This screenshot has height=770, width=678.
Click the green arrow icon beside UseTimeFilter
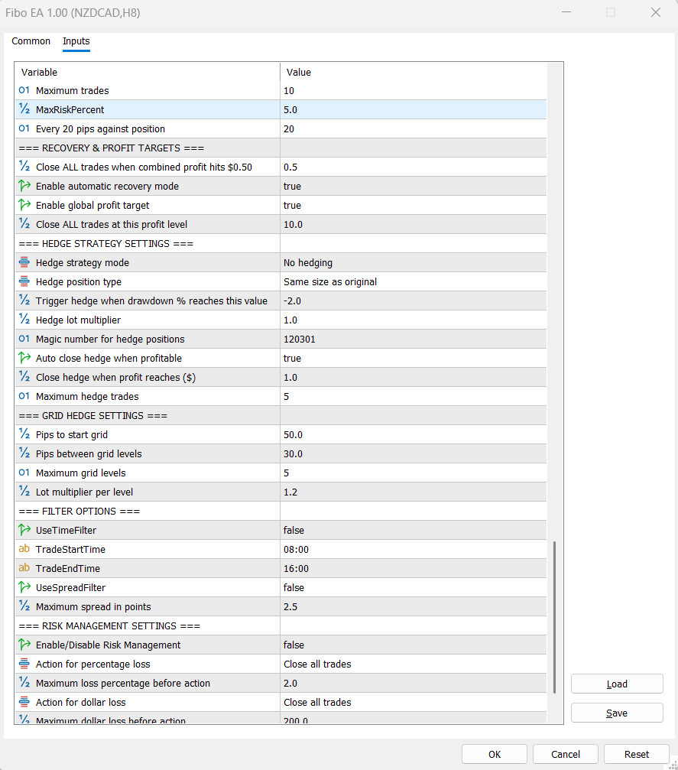tap(24, 531)
